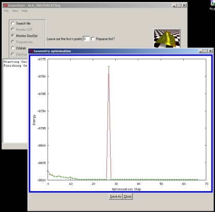Select the Monitor SCF radio option

point(13,30)
